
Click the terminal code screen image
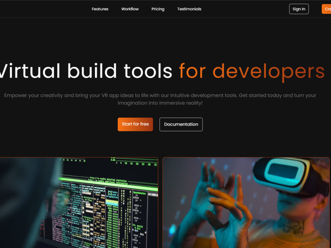[79, 202]
